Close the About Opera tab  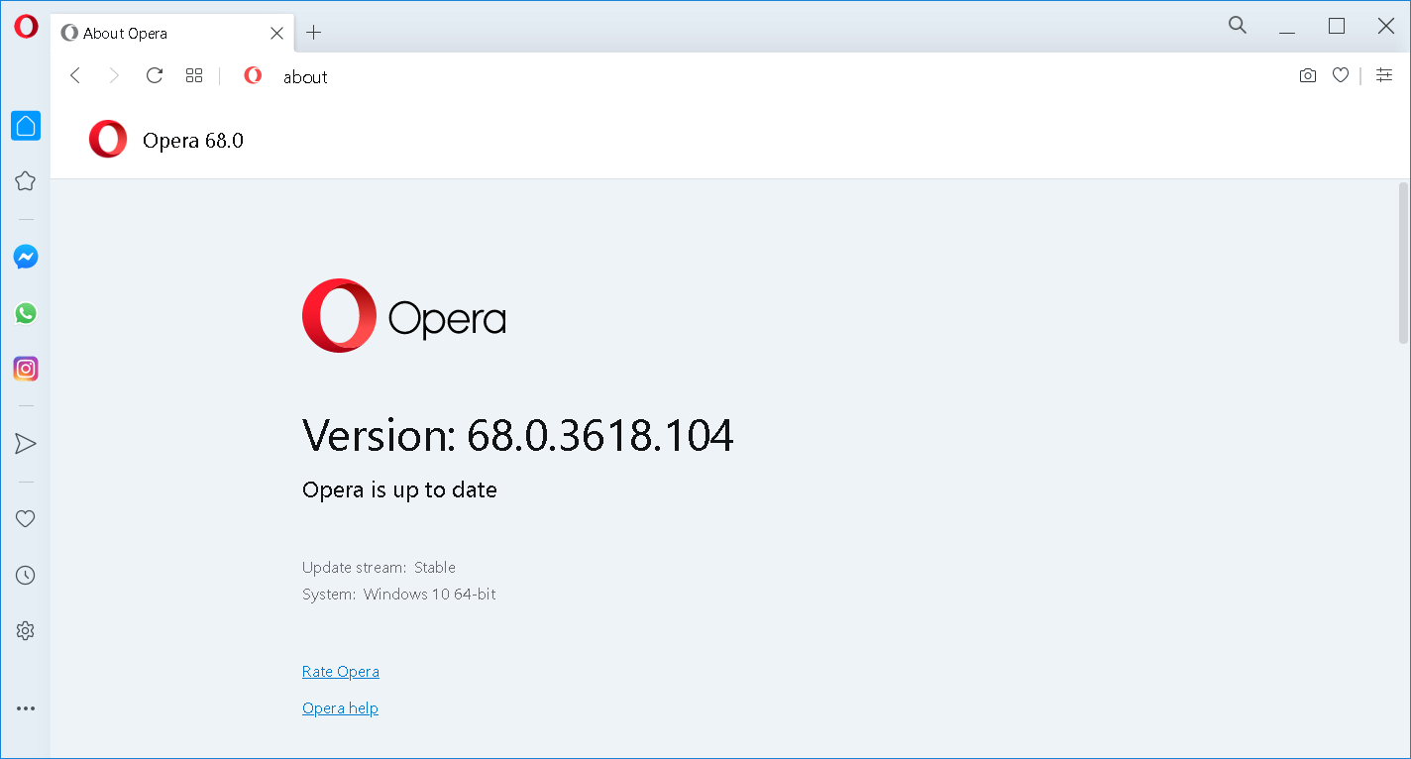[277, 33]
